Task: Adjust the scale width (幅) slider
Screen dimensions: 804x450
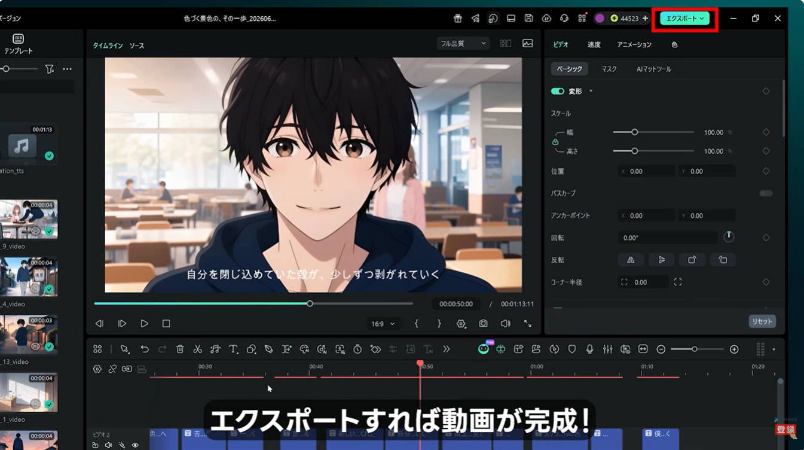Action: [653, 132]
